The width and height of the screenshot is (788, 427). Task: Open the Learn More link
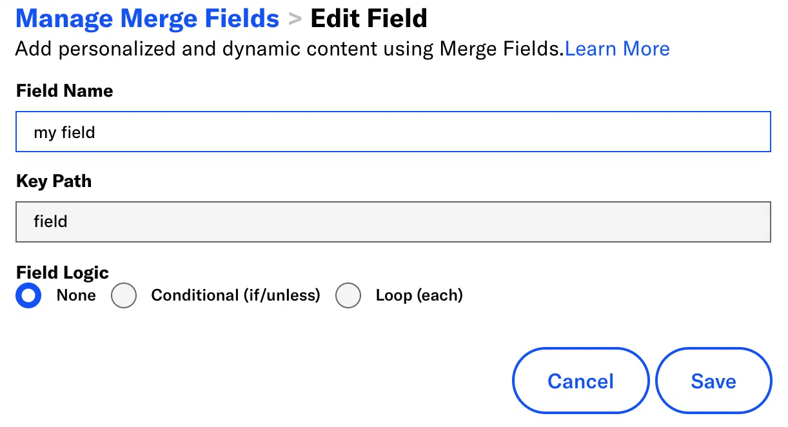[x=617, y=49]
